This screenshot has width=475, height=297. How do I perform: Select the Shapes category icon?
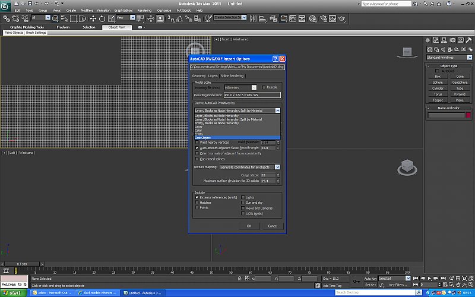pos(436,49)
